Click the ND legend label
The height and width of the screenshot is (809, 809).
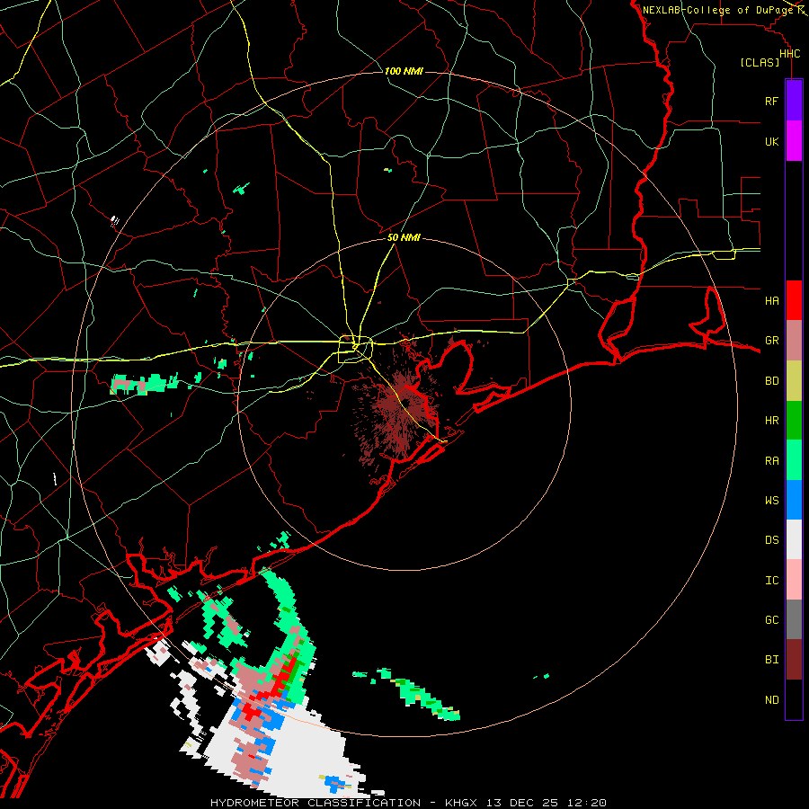pyautogui.click(x=771, y=700)
